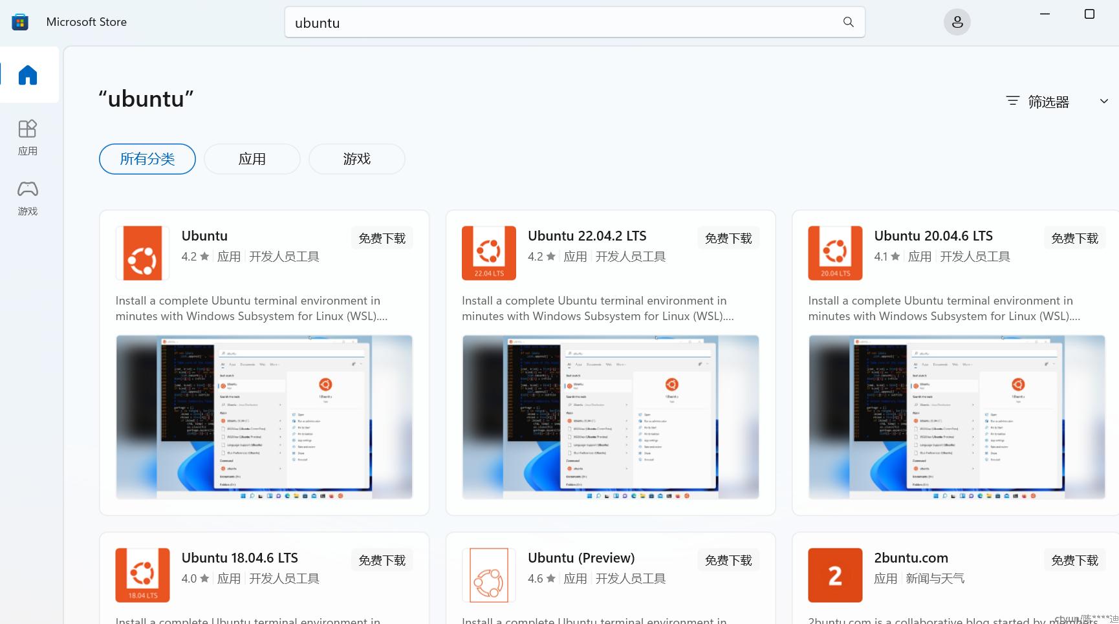Click the Ubuntu 22.04.2 LTS title
The height and width of the screenshot is (624, 1119).
587,236
